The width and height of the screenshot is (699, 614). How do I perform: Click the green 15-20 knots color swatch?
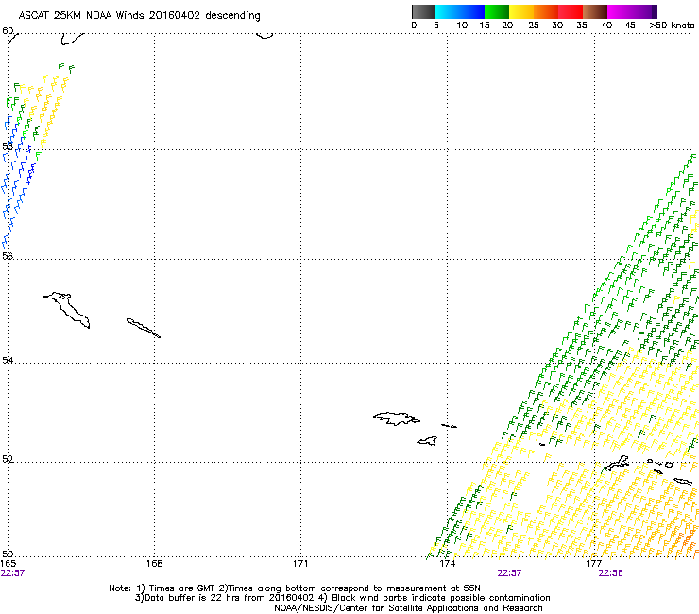point(497,11)
